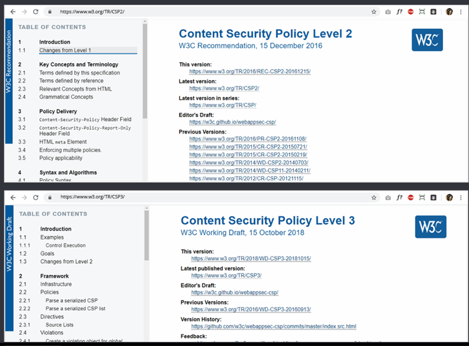Image resolution: width=469 pixels, height=346 pixels.
Task: Open Editor's Draft link on CSP2 page
Action: (x=232, y=122)
